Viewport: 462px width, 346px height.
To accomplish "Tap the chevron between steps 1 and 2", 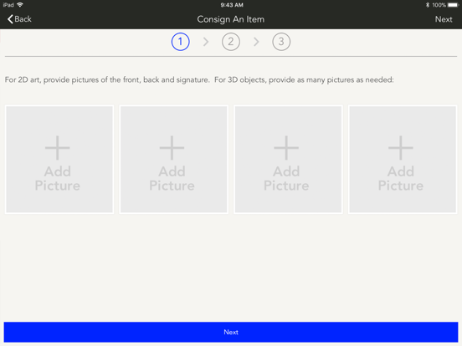I will tap(206, 42).
